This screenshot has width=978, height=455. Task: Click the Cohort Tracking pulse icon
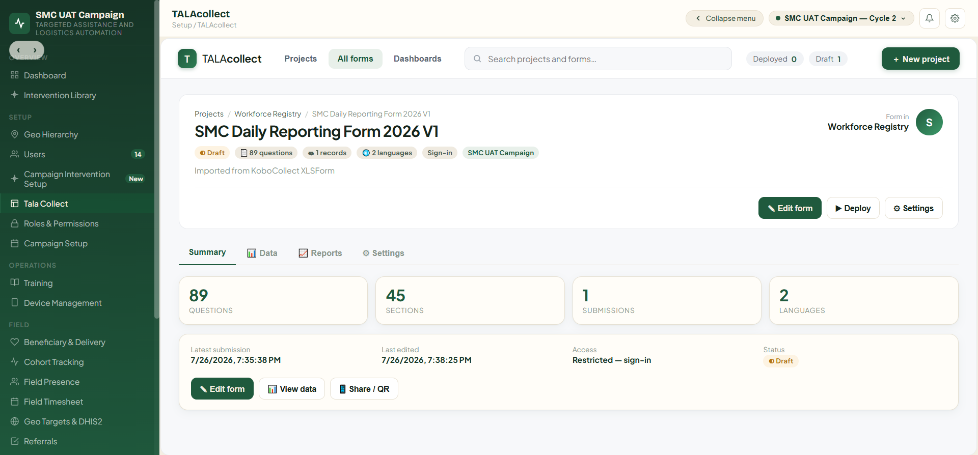[14, 362]
